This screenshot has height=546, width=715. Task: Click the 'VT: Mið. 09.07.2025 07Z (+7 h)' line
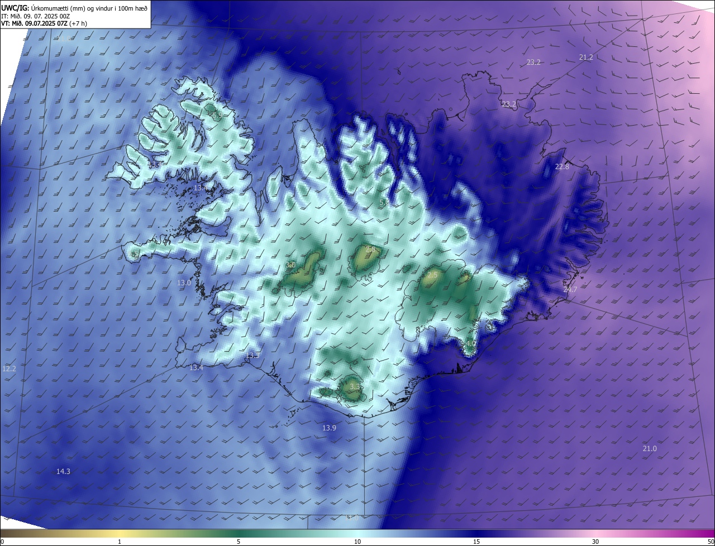[44, 23]
